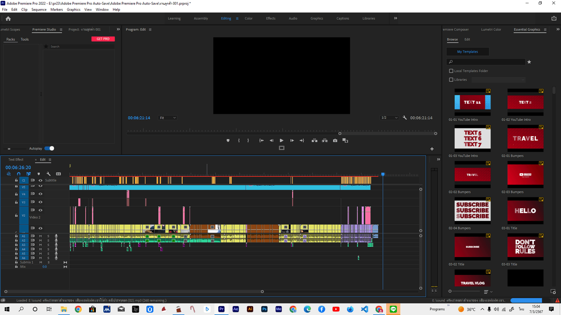Switch to the Color workspace tab
The height and width of the screenshot is (315, 561).
point(249,19)
